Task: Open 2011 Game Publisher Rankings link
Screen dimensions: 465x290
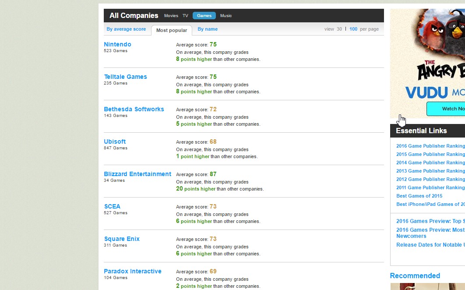Action: click(430, 187)
